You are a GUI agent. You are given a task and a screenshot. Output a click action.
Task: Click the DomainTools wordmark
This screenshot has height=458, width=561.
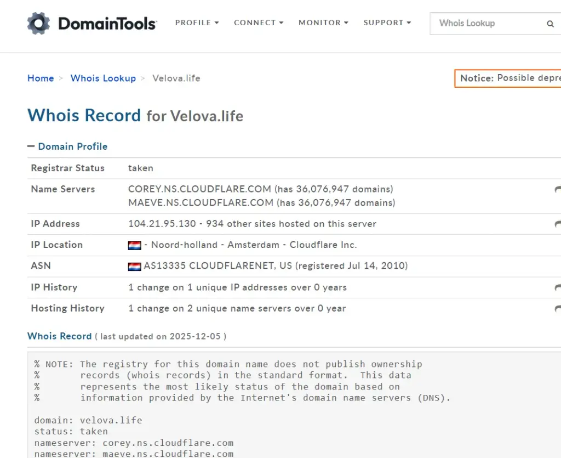click(107, 24)
